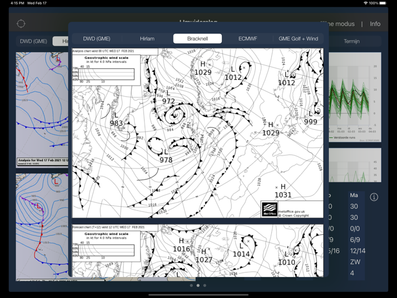Tap 'metoffice.gov.uk' text on chart
Image resolution: width=397 pixels, height=298 pixels.
tap(292, 211)
